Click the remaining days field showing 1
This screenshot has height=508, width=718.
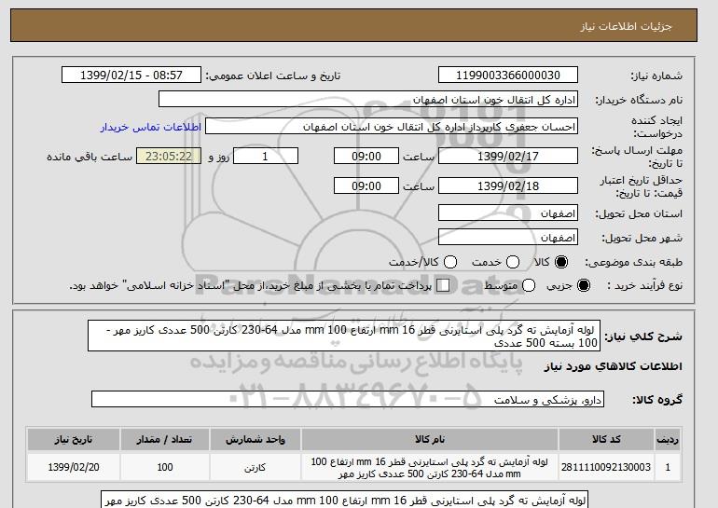pos(266,156)
